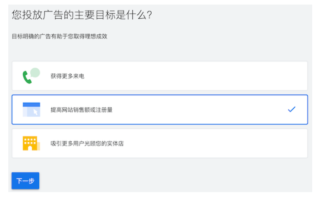This screenshot has height=199, width=326.
Task: Click the green phone handset icon
Action: (x=27, y=77)
